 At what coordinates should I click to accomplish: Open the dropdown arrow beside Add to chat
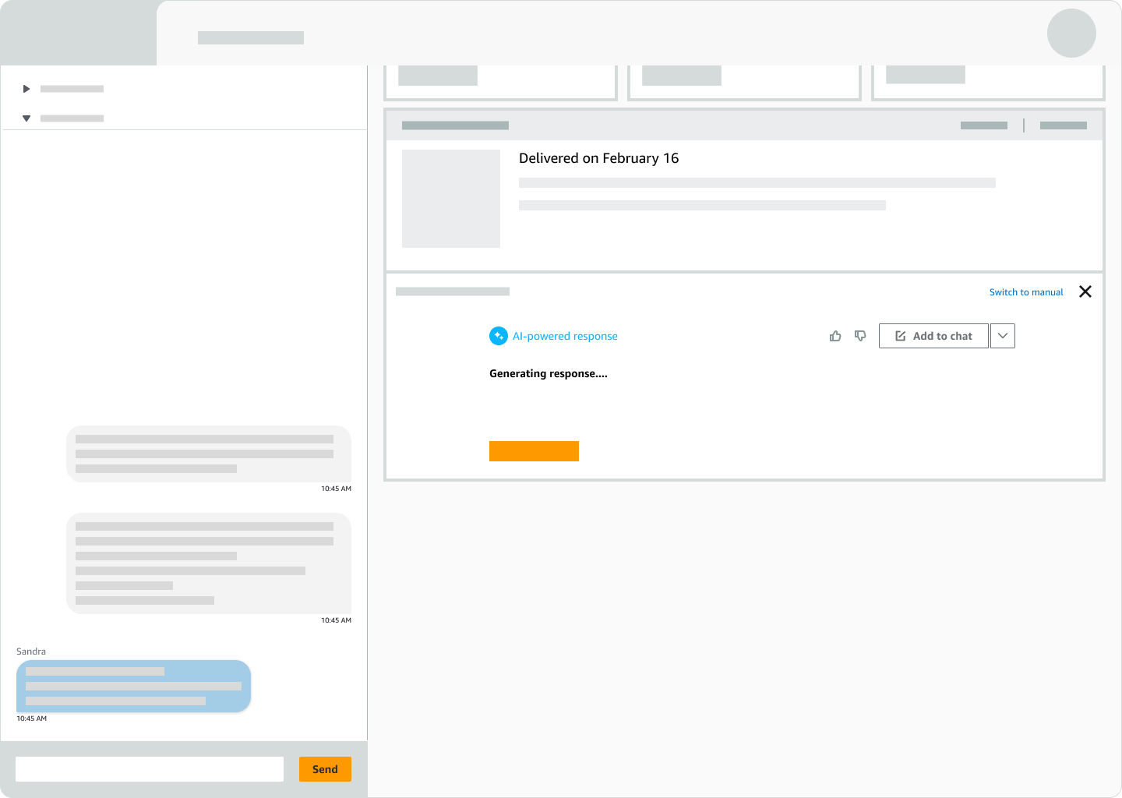(1003, 336)
